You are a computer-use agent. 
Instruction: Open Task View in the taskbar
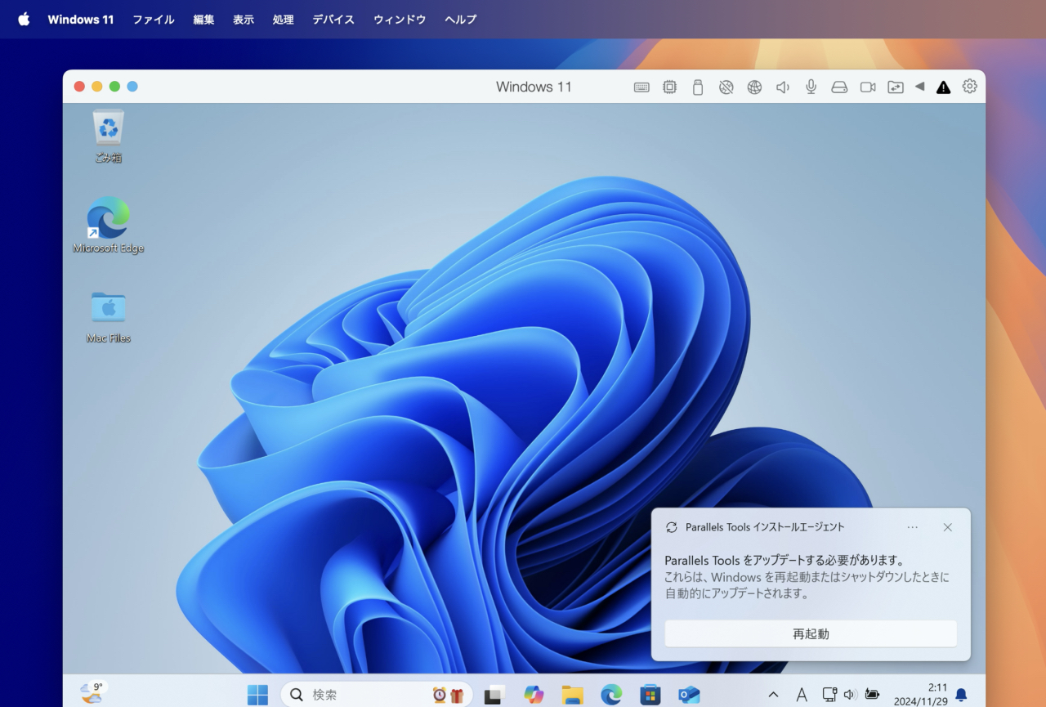[494, 695]
